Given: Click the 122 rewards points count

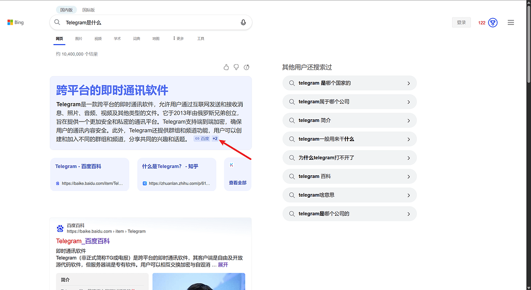Looking at the screenshot, I should point(482,23).
